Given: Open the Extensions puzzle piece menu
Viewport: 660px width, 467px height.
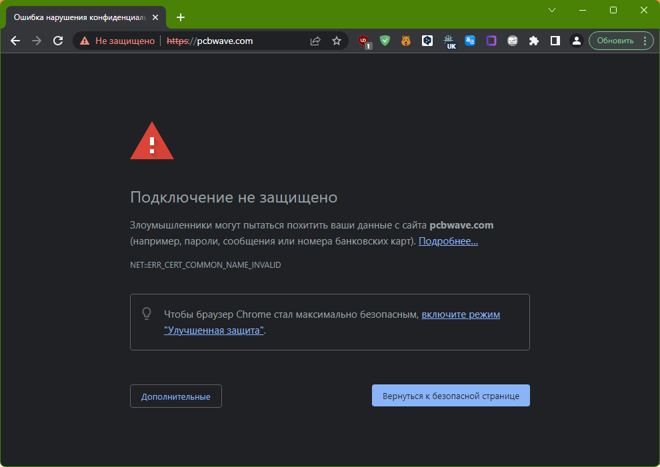Looking at the screenshot, I should [533, 41].
